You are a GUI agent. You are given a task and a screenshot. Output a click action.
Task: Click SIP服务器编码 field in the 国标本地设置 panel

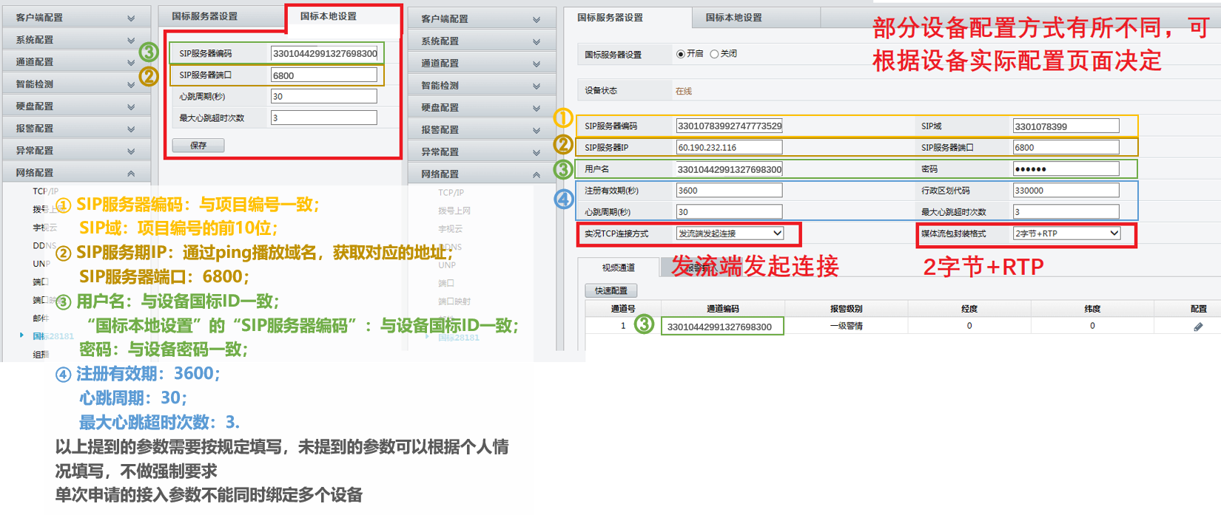point(324,53)
